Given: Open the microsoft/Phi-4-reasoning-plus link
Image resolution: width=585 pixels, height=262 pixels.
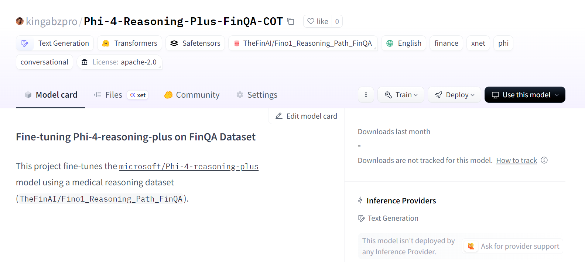Looking at the screenshot, I should (x=189, y=167).
